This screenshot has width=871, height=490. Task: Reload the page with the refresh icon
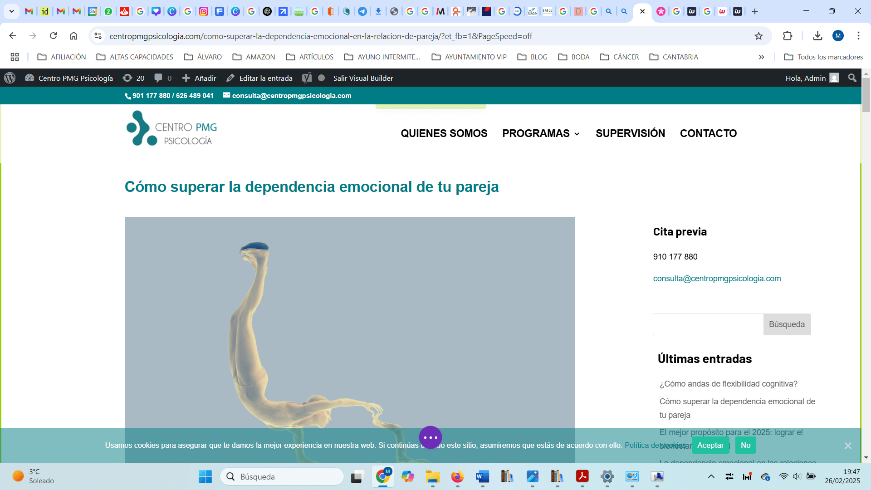point(53,36)
